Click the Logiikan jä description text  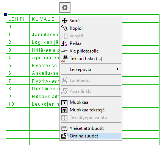coord(45,42)
